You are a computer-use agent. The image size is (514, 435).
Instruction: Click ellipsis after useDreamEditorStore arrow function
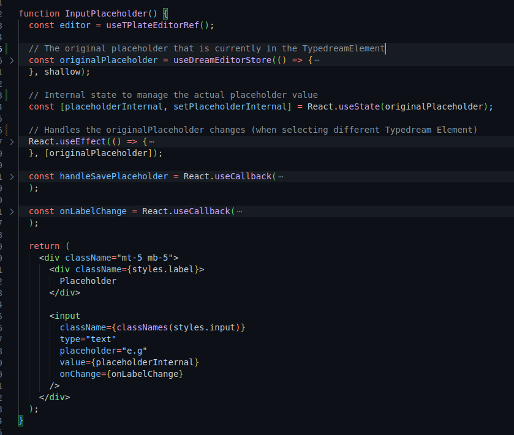point(317,61)
